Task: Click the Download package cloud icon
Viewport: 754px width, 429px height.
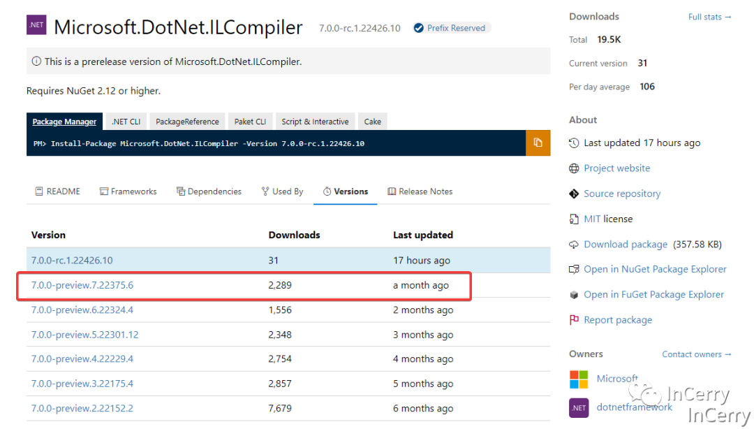Action: click(574, 245)
